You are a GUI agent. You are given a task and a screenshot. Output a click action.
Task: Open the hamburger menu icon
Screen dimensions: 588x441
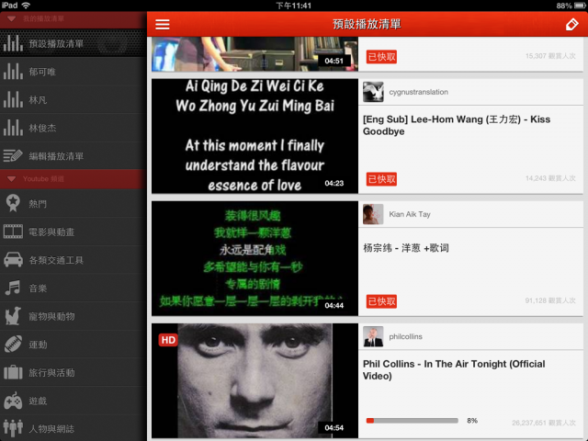tap(163, 25)
